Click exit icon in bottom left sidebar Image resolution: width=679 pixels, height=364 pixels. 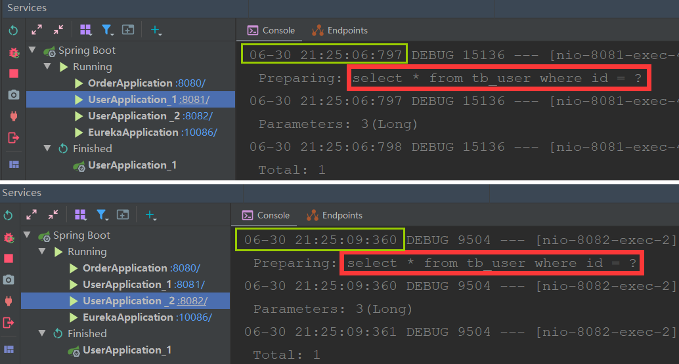(x=9, y=323)
